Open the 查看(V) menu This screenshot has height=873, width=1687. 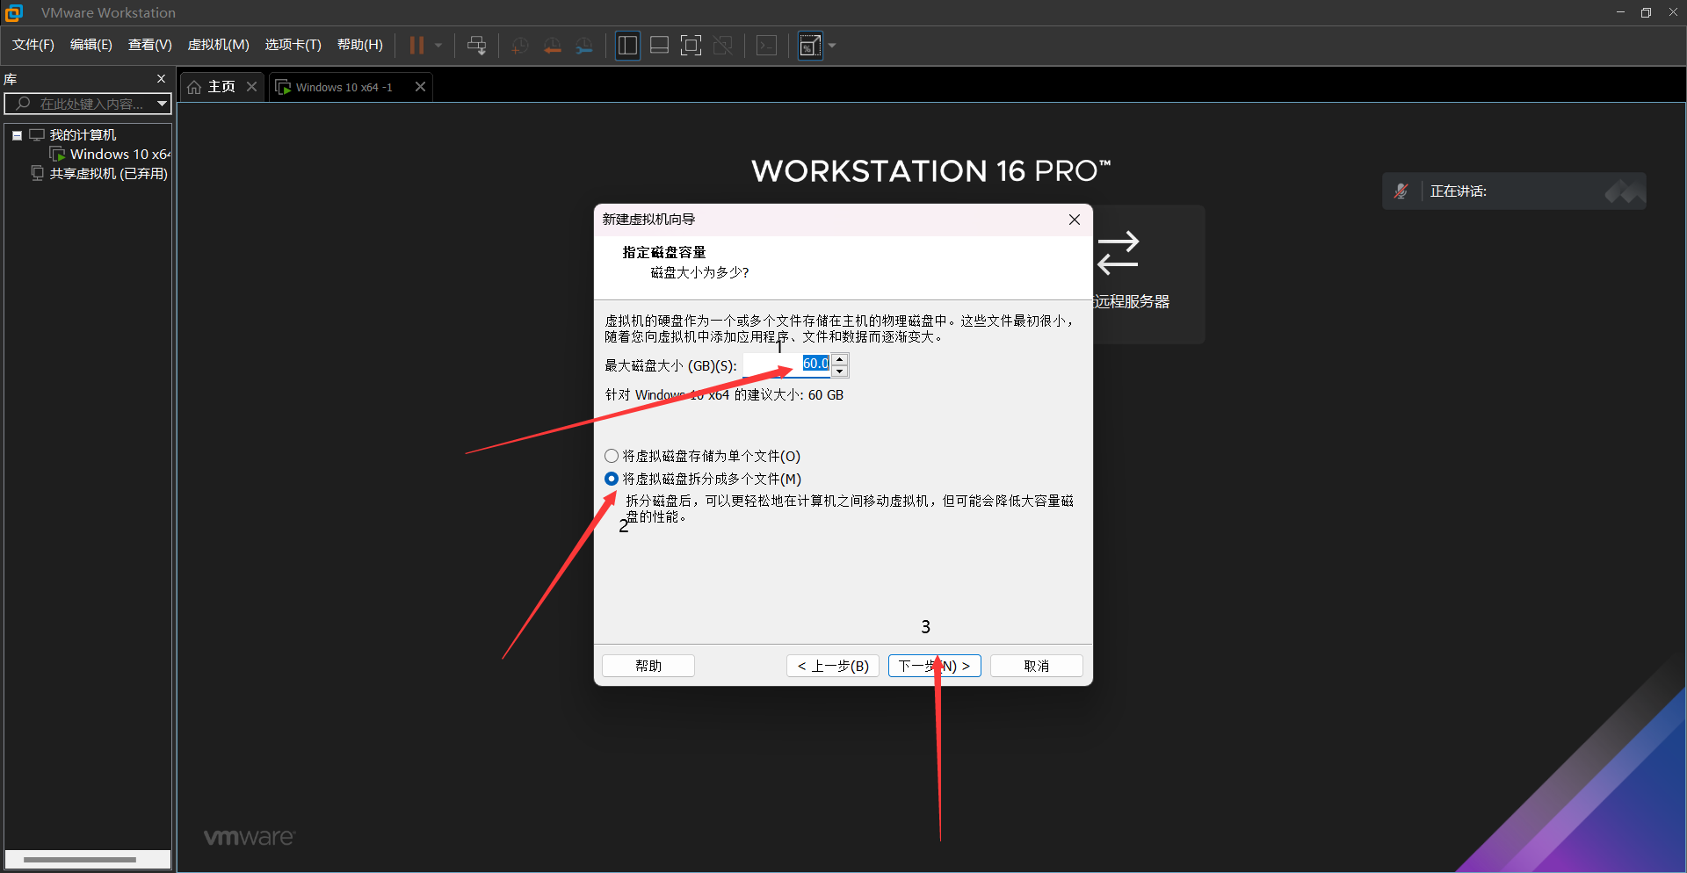click(150, 45)
